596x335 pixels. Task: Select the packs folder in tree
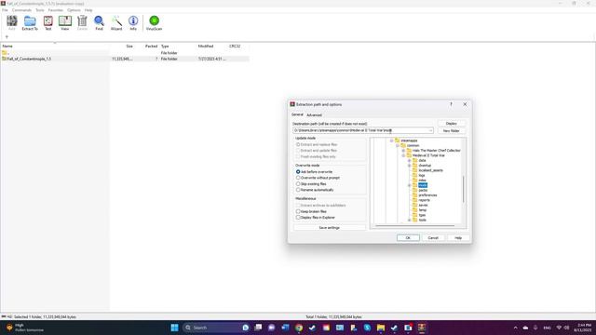tap(423, 190)
